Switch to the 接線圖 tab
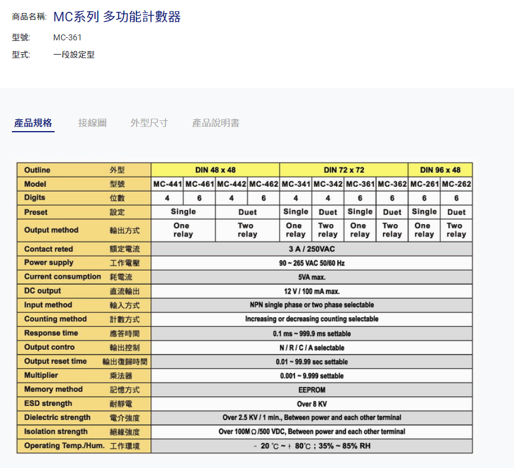Viewport: 514px width, 468px height. [x=92, y=123]
